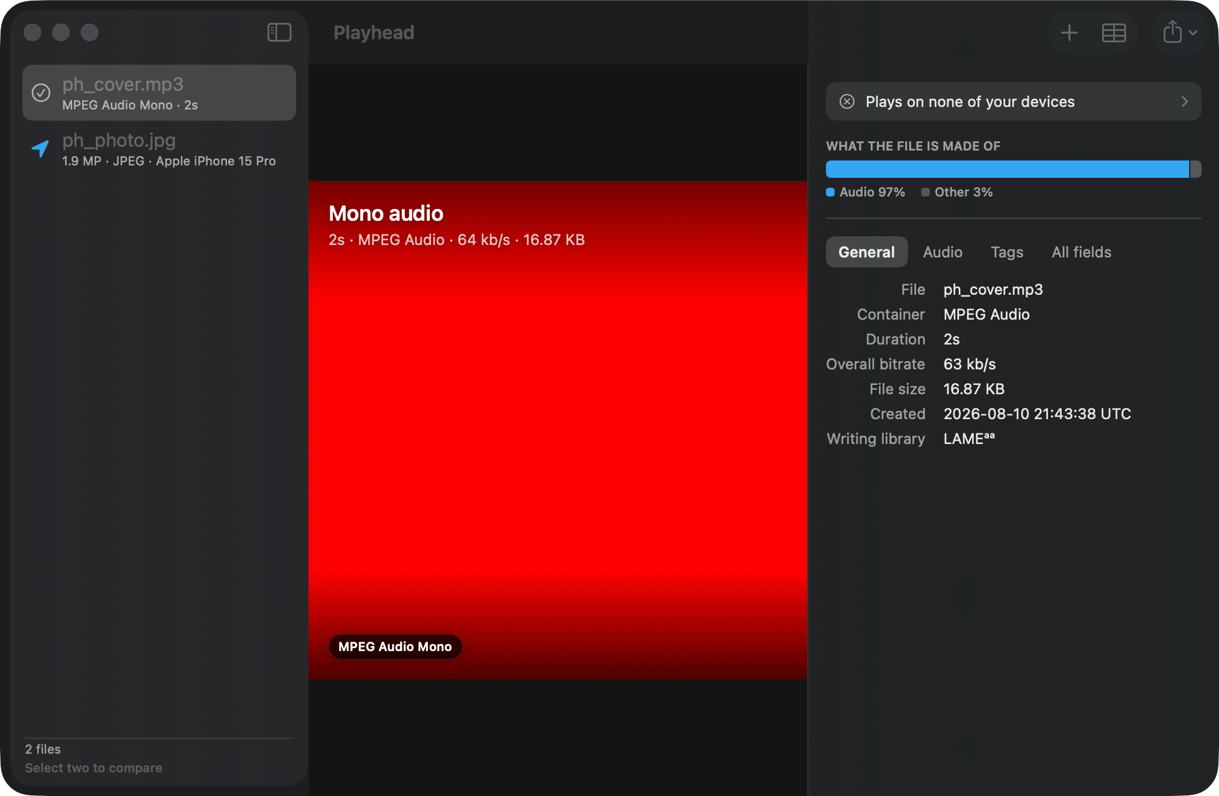Click the share export icon
This screenshot has height=796, width=1219.
pos(1172,32)
